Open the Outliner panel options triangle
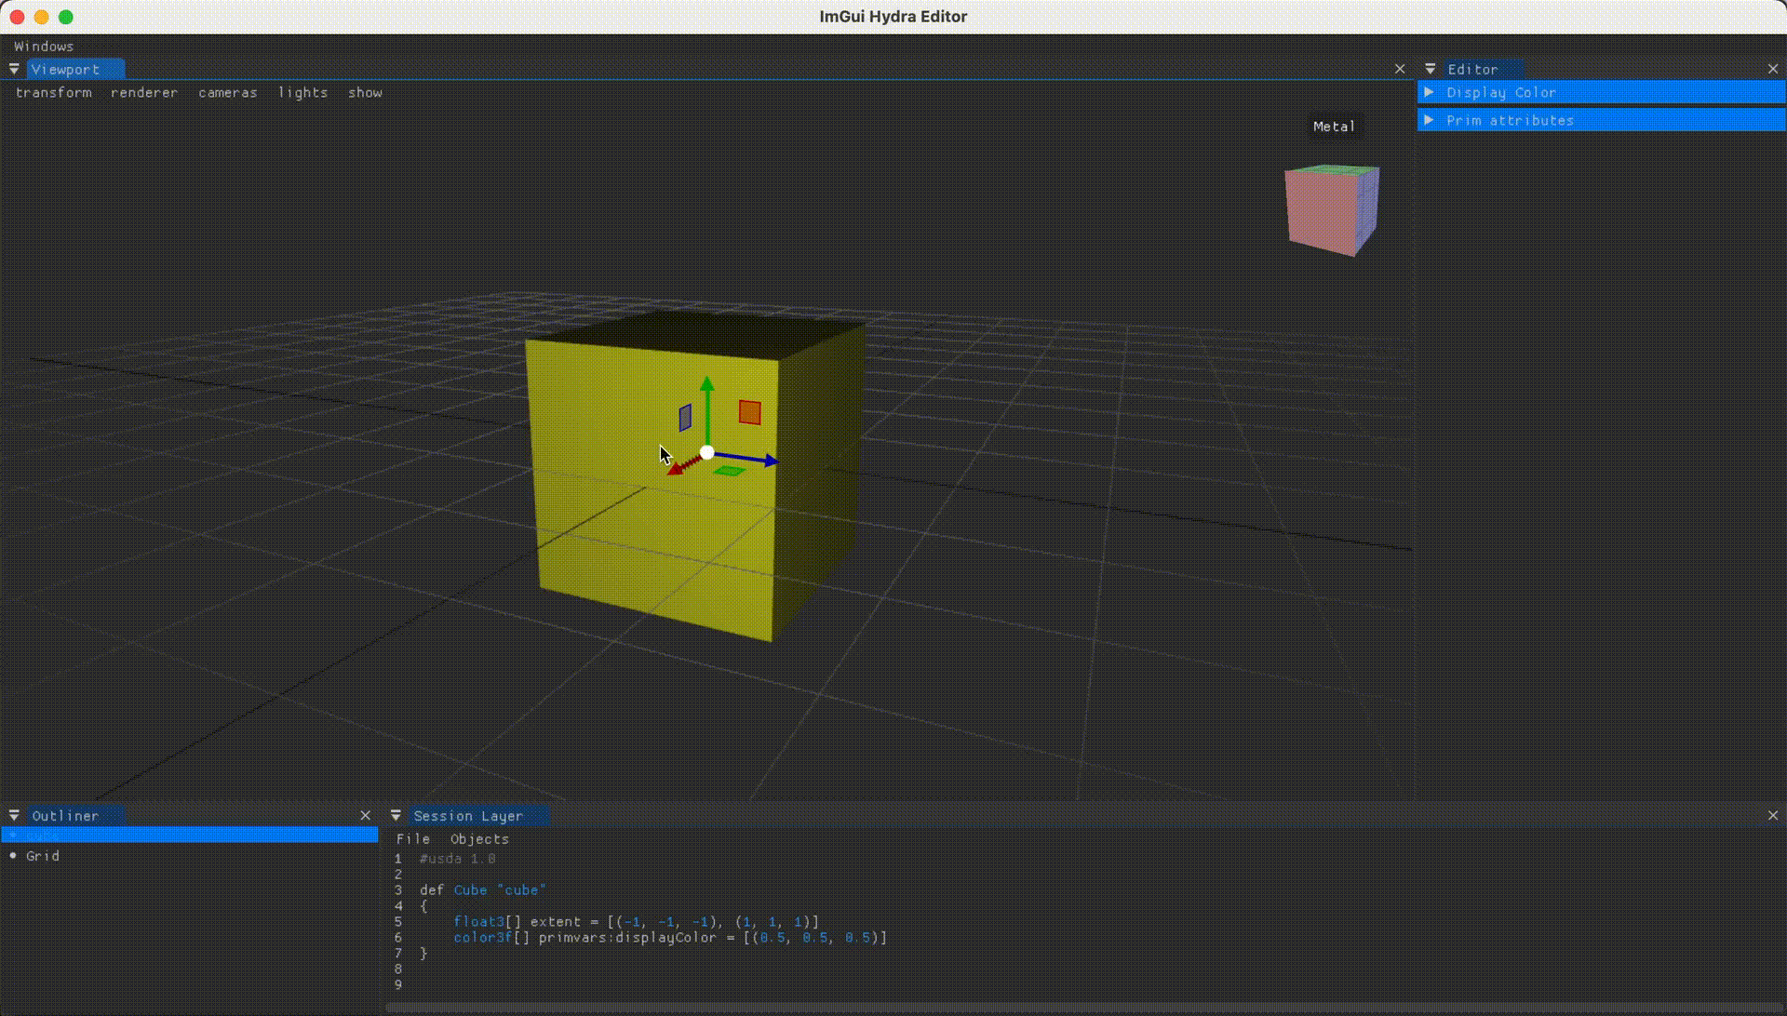This screenshot has height=1016, width=1787. 14,816
